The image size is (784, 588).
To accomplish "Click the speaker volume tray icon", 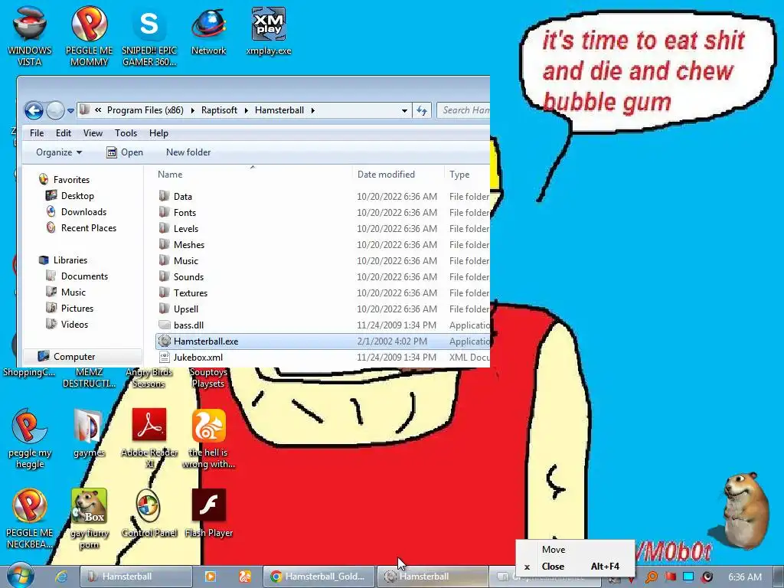I will 707,577.
